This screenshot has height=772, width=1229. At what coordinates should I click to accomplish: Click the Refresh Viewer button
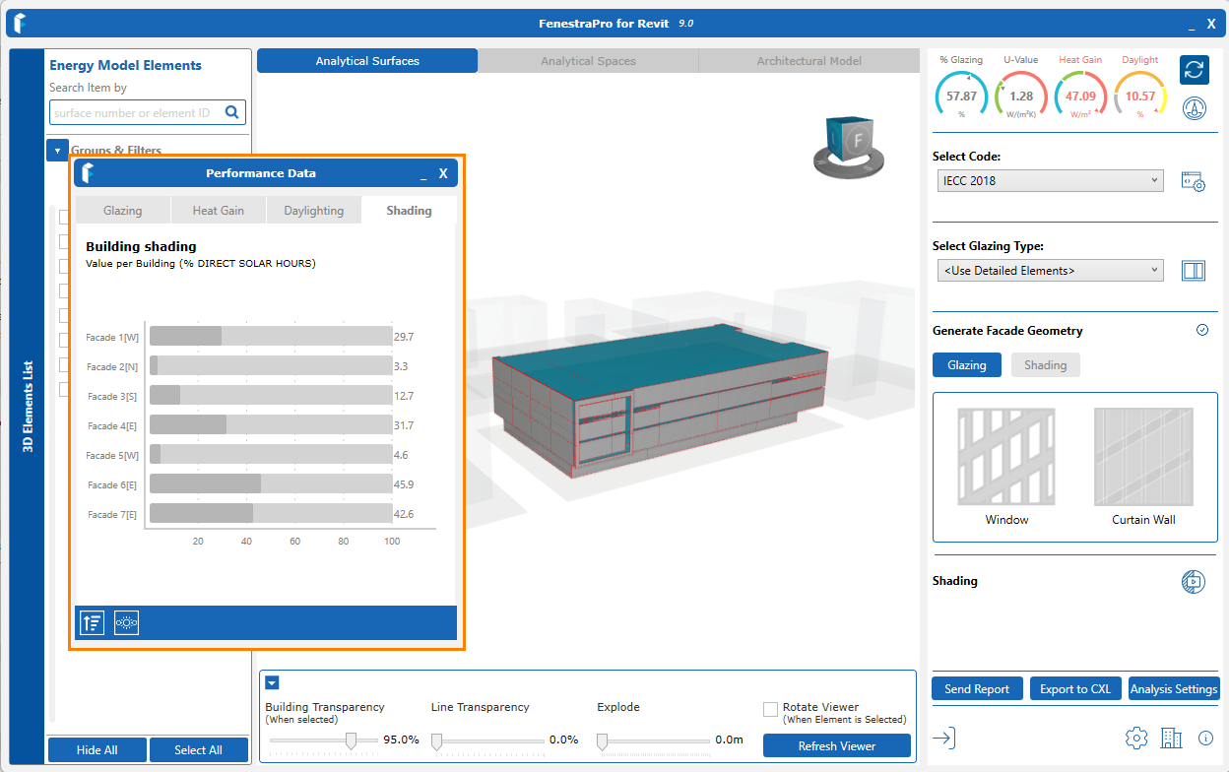pos(837,746)
